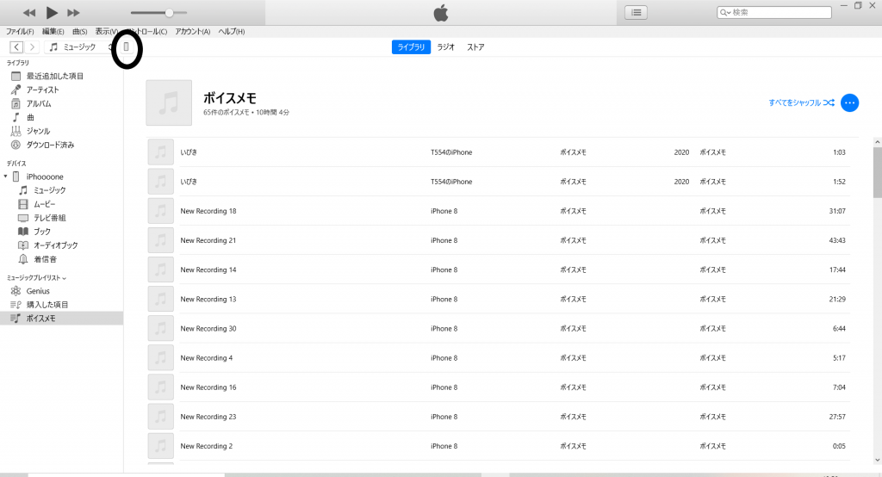Viewport: 882px width, 477px height.
Task: Click the 43:43 duration value
Action: tap(837, 240)
